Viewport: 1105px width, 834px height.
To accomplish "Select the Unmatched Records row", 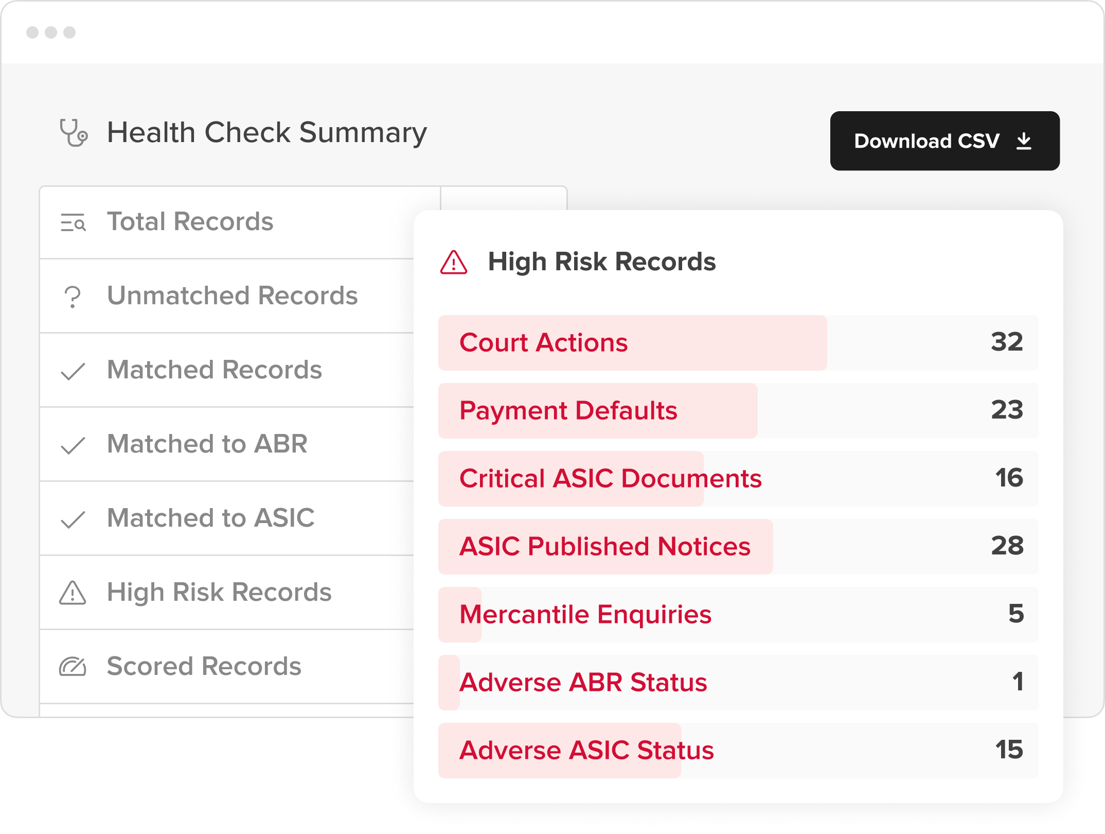I will pyautogui.click(x=227, y=297).
